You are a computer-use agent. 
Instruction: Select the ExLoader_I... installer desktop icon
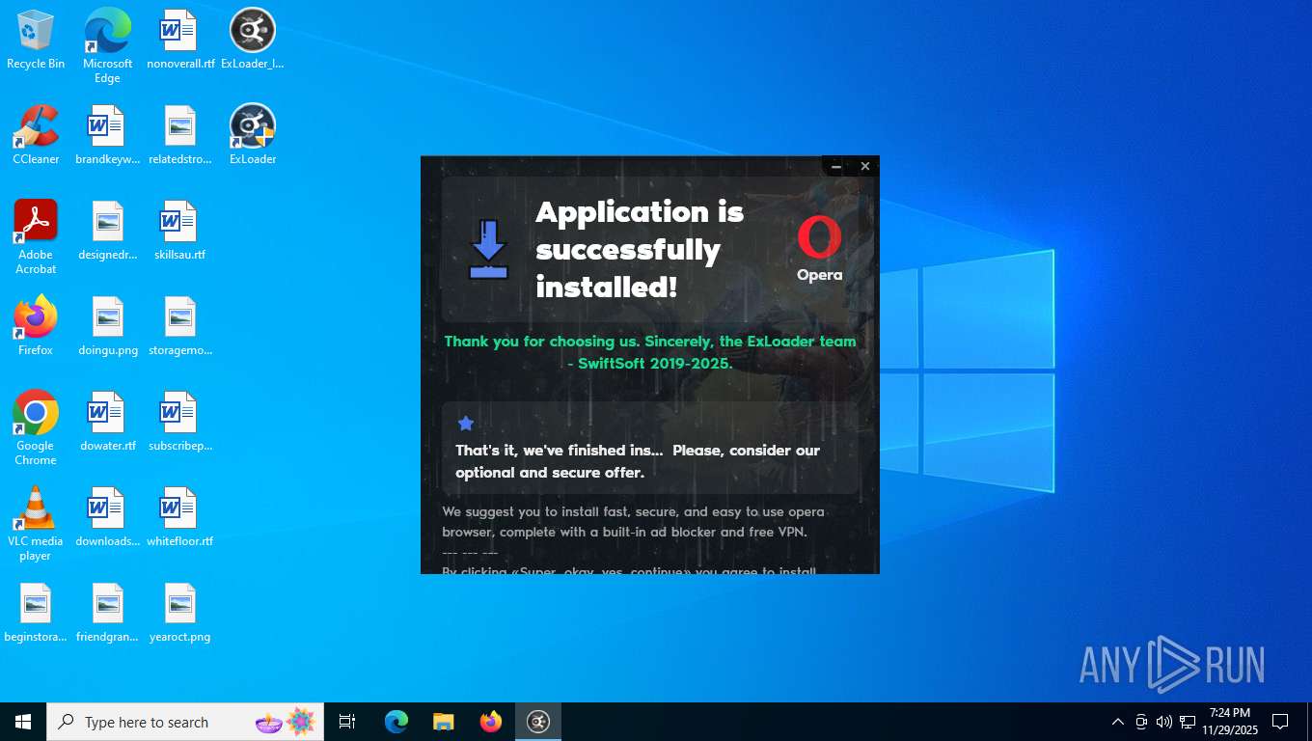click(x=253, y=40)
